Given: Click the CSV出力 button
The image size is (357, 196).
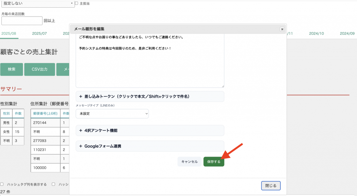Looking at the screenshot, I should [40, 69].
